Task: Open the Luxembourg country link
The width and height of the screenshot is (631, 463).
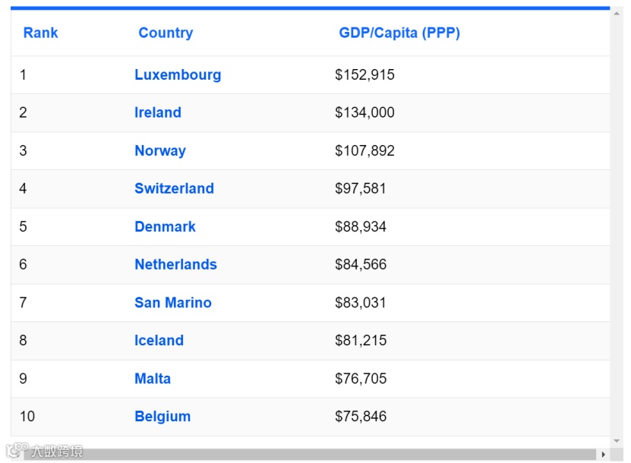Action: (x=178, y=74)
